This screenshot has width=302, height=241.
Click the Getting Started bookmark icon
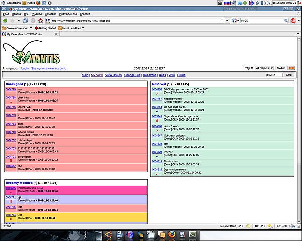37,28
